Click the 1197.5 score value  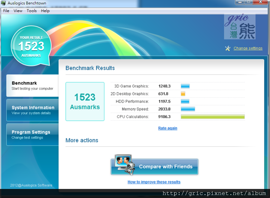tap(165, 101)
